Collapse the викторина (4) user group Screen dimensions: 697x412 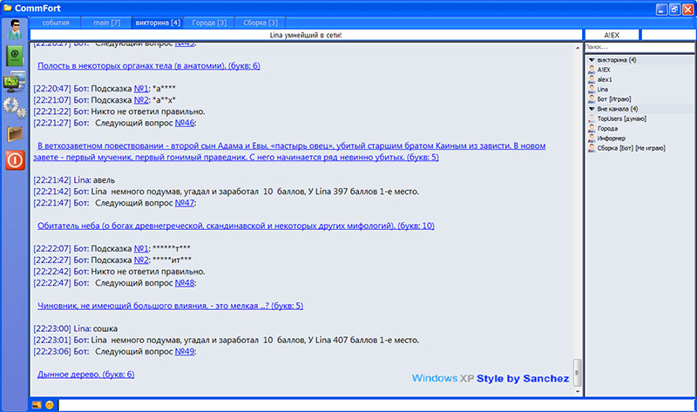(592, 60)
